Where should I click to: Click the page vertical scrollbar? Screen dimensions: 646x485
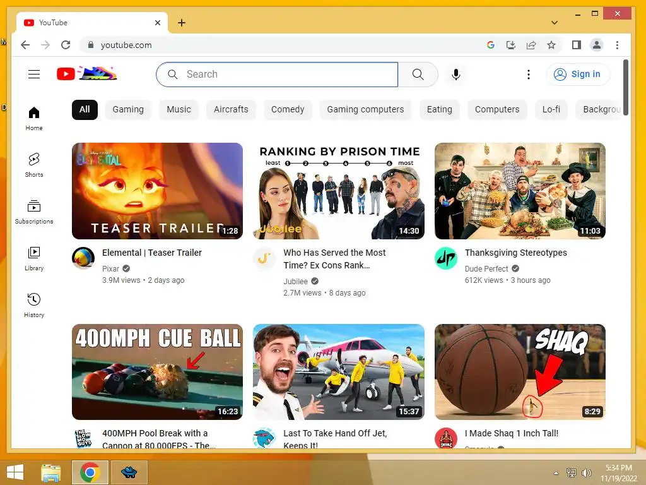click(626, 87)
